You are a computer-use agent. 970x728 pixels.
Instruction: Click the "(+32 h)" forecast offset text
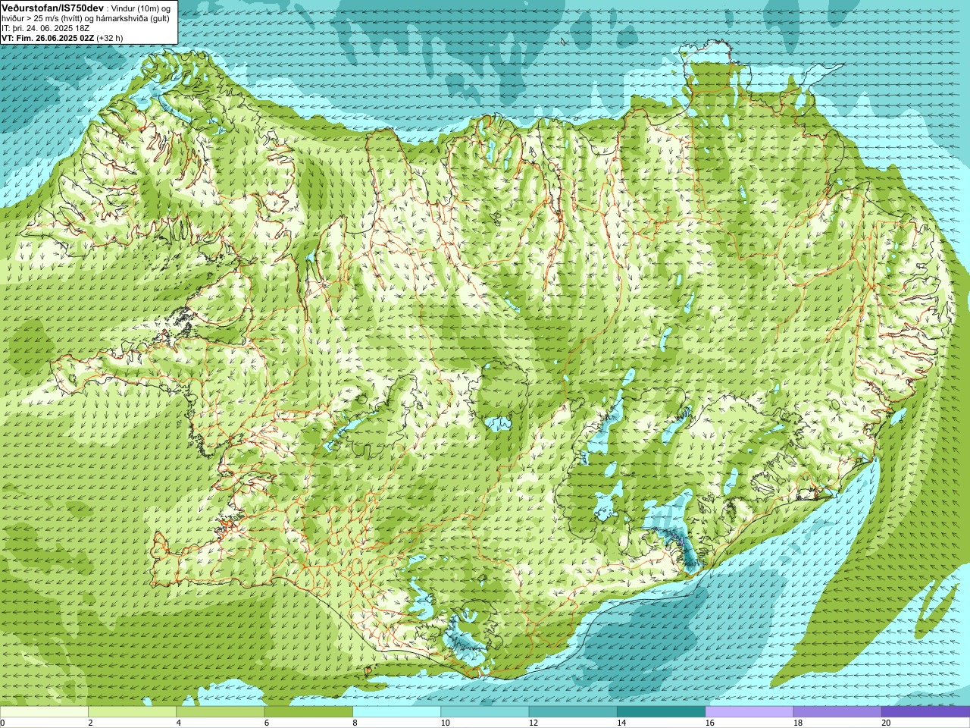click(x=110, y=38)
